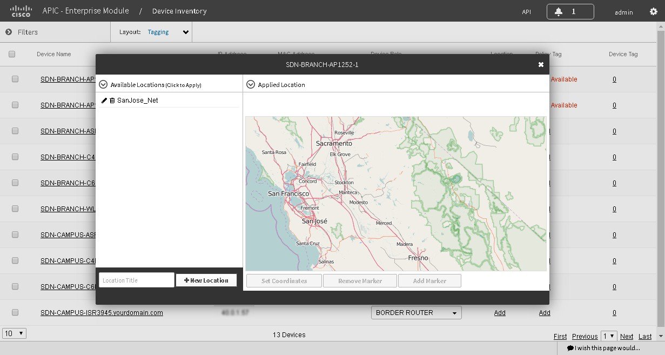
Task: Click Sacramento on the map
Action: (334, 144)
